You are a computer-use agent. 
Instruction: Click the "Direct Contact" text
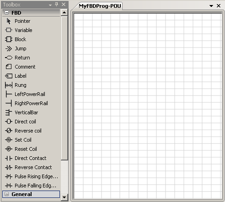click(x=31, y=158)
